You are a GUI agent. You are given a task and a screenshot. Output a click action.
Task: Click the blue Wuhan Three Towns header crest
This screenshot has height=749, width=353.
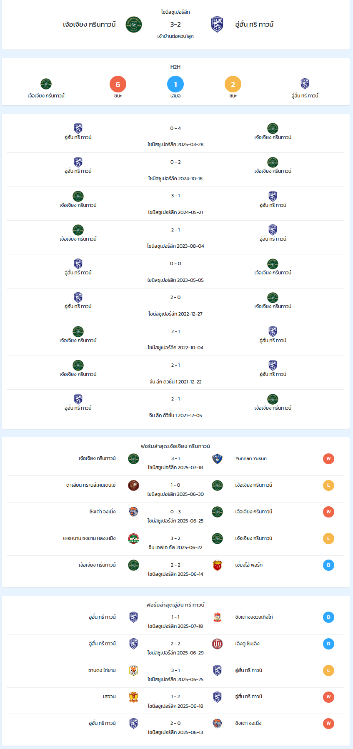tap(217, 25)
